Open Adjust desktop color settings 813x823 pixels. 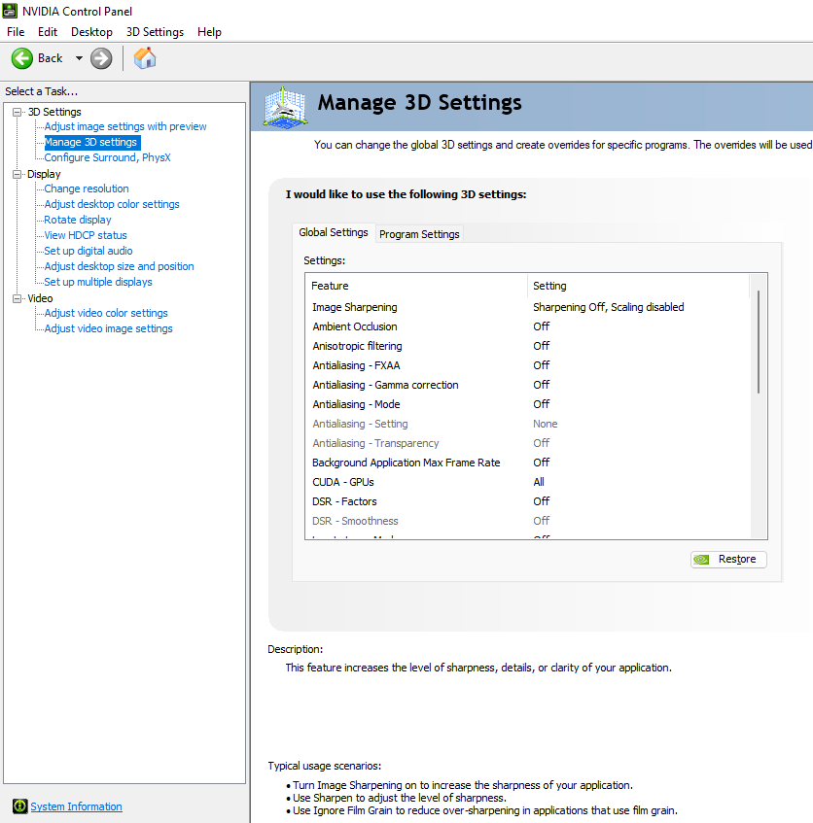point(112,204)
